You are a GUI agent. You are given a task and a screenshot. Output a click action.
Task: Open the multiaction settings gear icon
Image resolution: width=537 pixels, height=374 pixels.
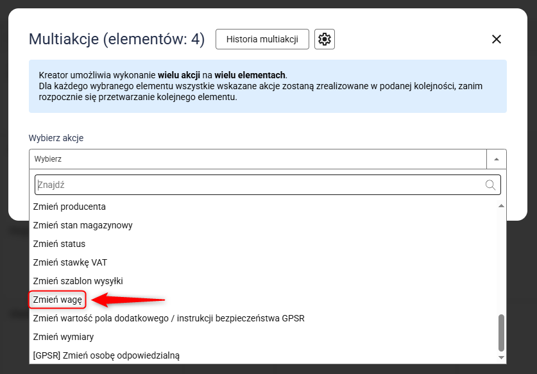click(x=325, y=39)
